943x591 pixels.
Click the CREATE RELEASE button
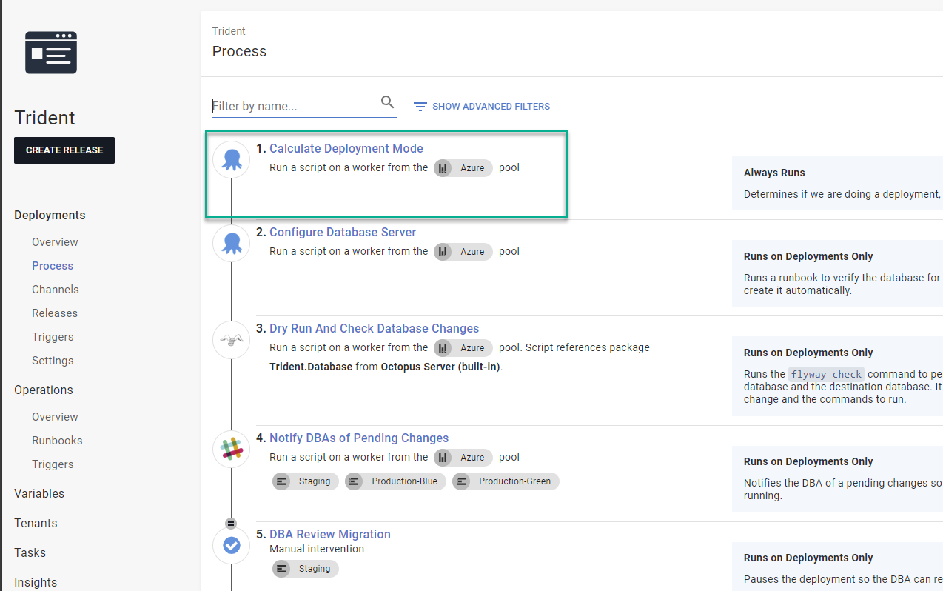(64, 150)
